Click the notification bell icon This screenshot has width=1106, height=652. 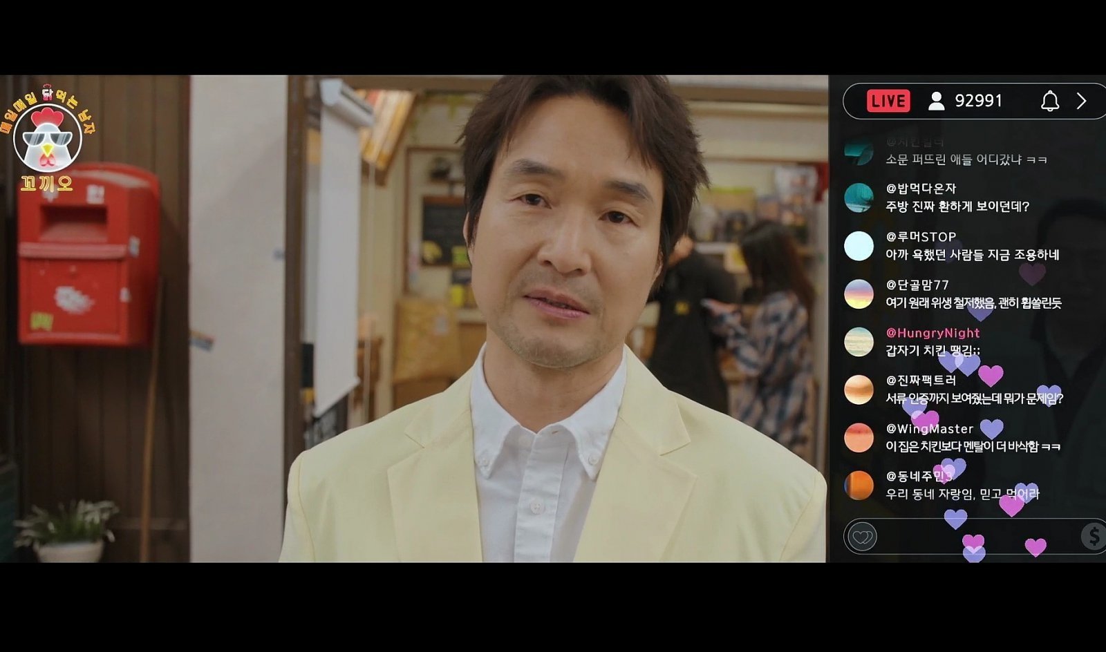1049,102
